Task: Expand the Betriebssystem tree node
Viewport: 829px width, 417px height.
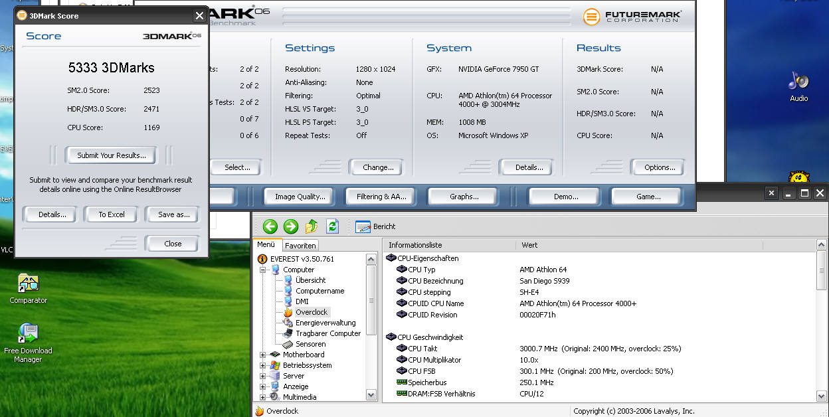Action: [x=263, y=365]
